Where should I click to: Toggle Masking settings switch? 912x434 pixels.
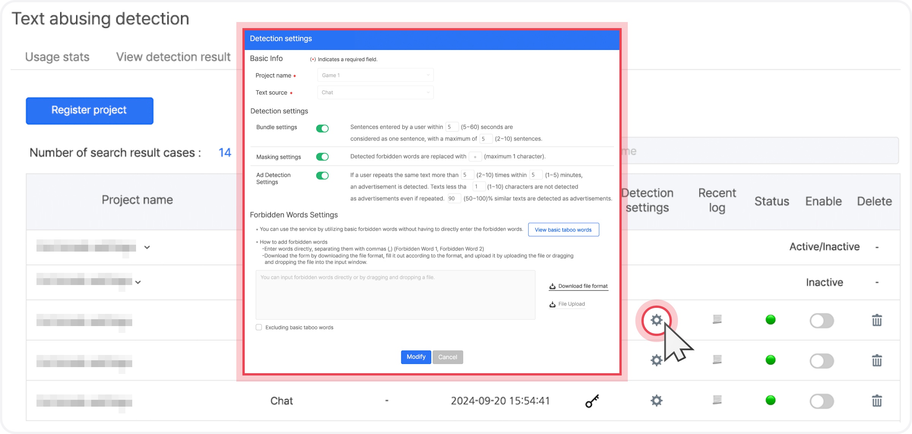(322, 157)
